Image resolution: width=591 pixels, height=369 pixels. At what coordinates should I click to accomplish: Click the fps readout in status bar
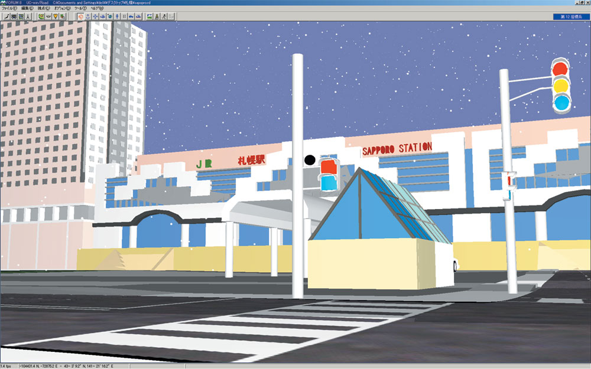6,366
